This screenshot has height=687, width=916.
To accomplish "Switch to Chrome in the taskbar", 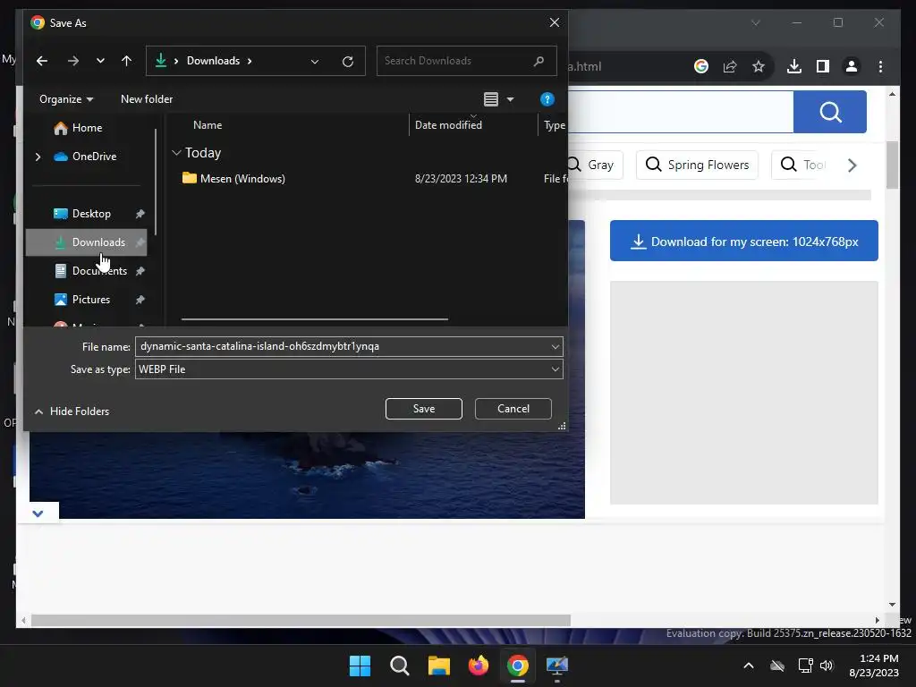I will pyautogui.click(x=518, y=666).
